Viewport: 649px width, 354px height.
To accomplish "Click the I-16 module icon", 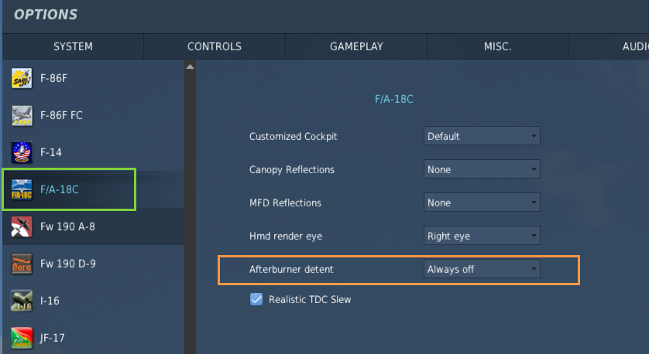I will pos(22,301).
